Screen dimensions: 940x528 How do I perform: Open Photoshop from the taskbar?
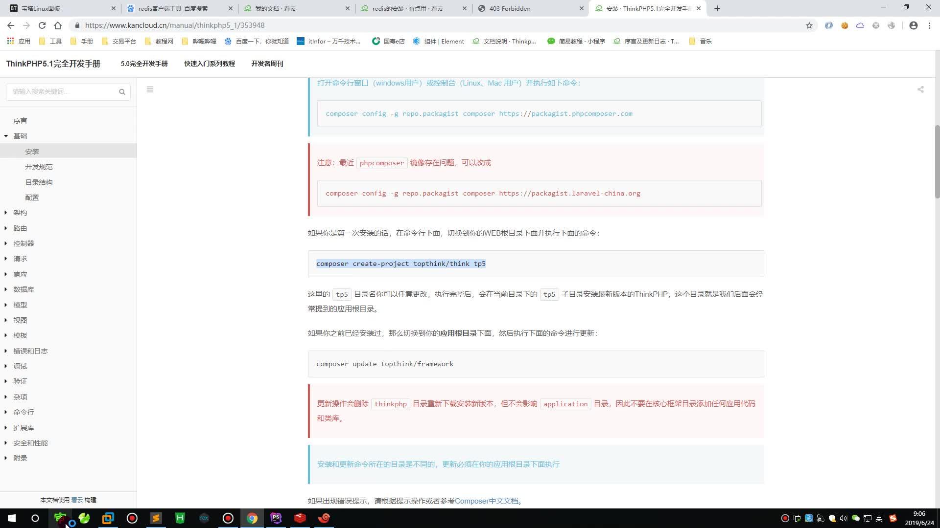[276, 518]
